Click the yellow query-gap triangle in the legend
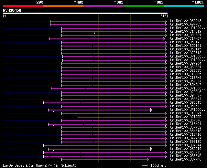 tap(27, 166)
